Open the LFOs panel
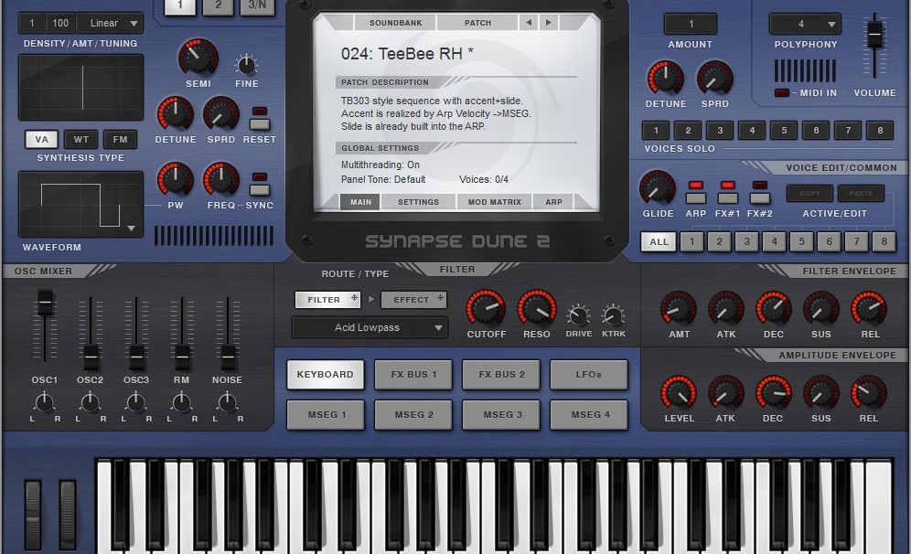This screenshot has width=911, height=554. (589, 375)
